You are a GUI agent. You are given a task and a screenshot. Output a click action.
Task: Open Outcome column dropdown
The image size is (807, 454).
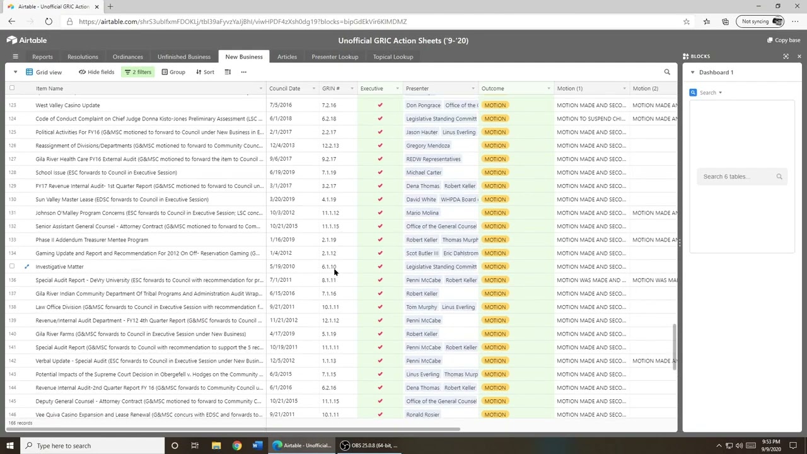coord(549,88)
